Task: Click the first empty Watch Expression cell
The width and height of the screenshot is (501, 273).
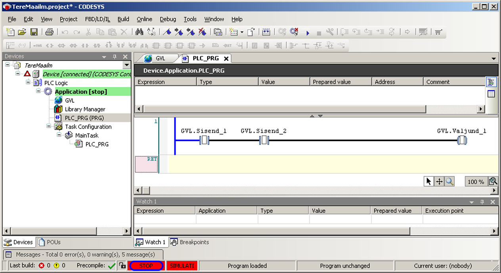Action: point(165,219)
